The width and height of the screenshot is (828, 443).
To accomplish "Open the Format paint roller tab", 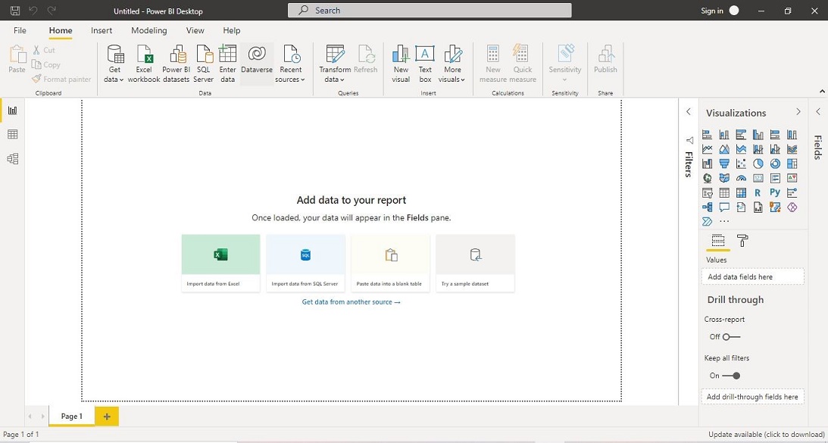I will (743, 241).
